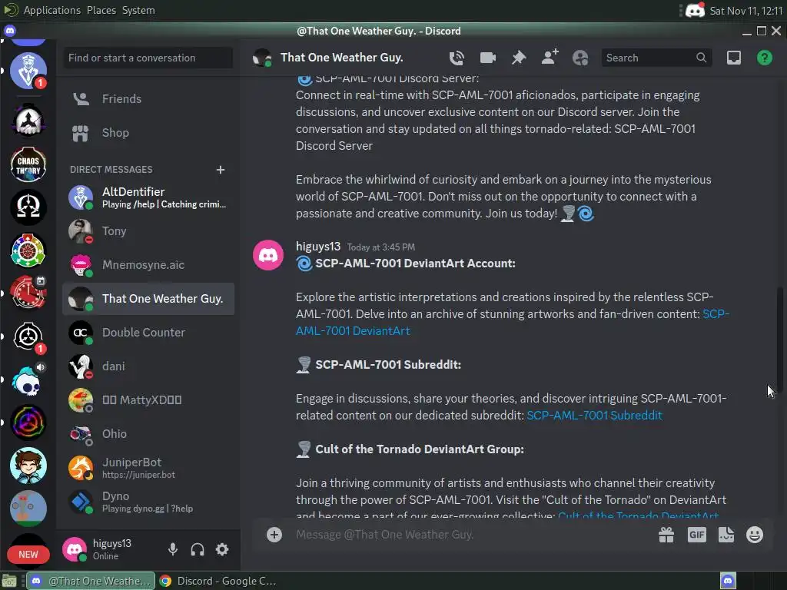Click the Sat Nov 11 clock
Viewport: 787px width, 590px height.
point(745,11)
